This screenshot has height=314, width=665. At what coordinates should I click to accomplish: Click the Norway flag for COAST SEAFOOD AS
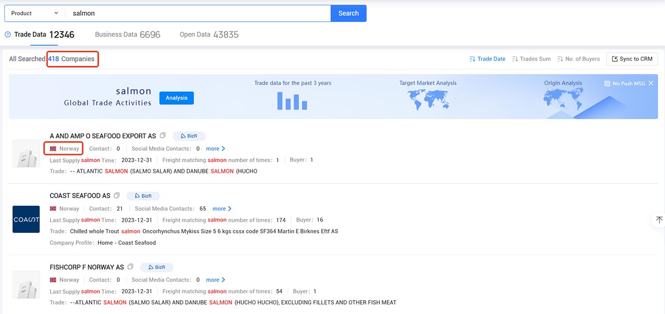[53, 209]
